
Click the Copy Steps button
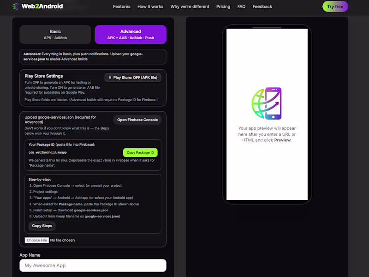pyautogui.click(x=42, y=226)
